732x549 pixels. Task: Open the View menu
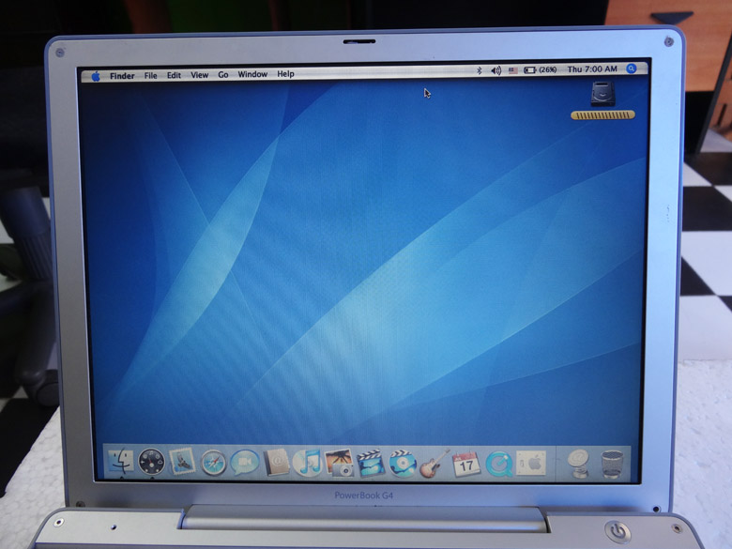(x=199, y=75)
